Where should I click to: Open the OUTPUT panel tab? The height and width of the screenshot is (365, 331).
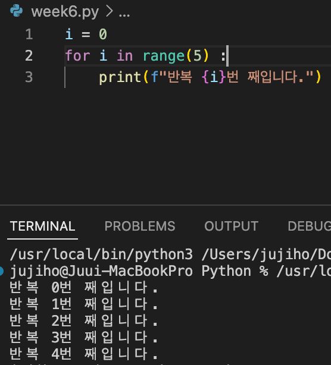click(231, 226)
